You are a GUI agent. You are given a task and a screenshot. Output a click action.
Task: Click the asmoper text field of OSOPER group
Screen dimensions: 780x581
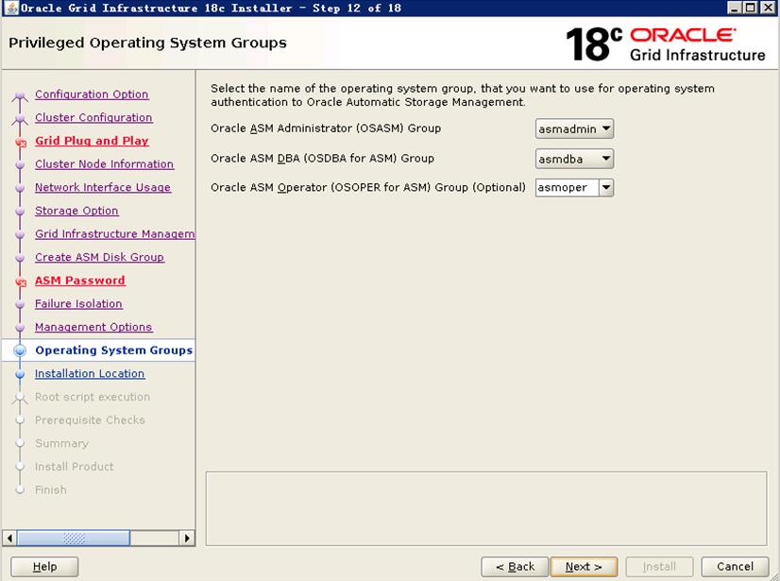pyautogui.click(x=568, y=188)
